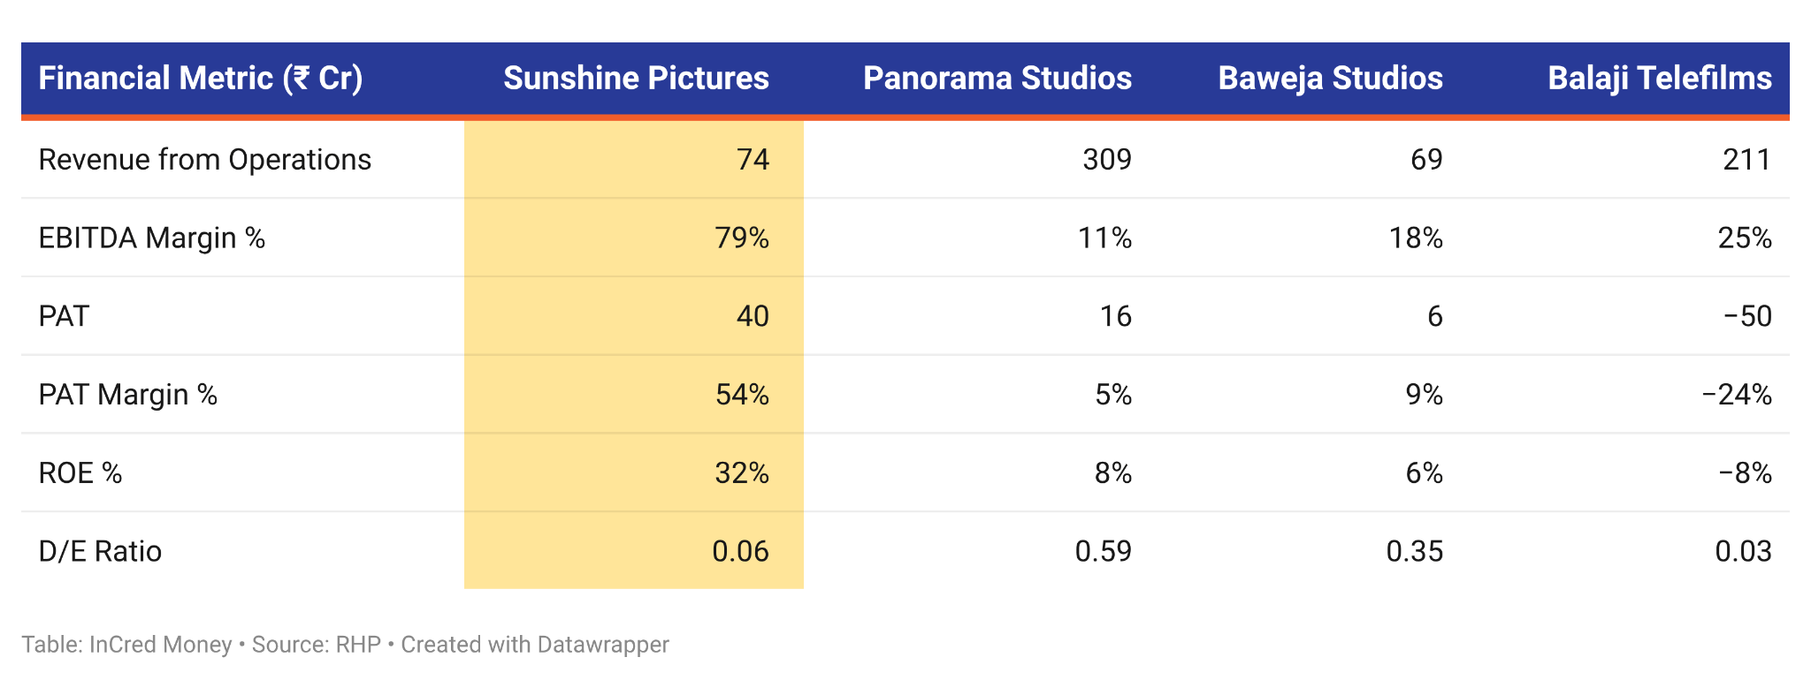The image size is (1811, 680).
Task: Select Sunshine Pictures EBITDA margin 79%
Action: coord(742,238)
